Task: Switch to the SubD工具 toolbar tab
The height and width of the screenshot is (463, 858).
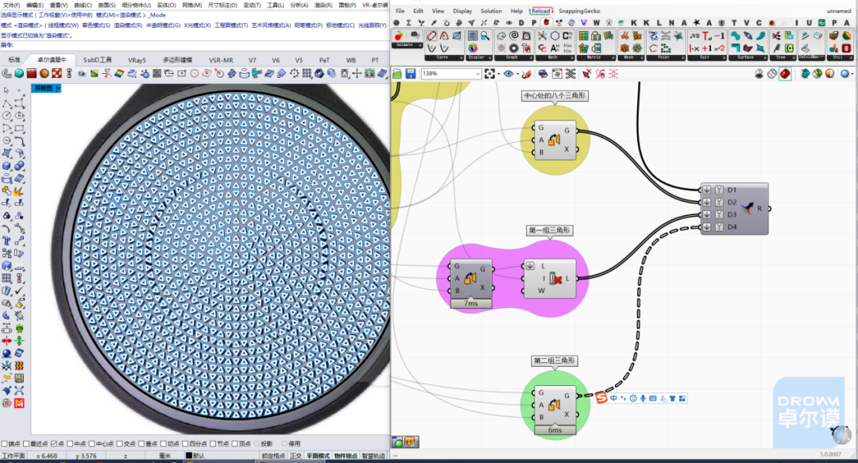Action: coord(98,60)
